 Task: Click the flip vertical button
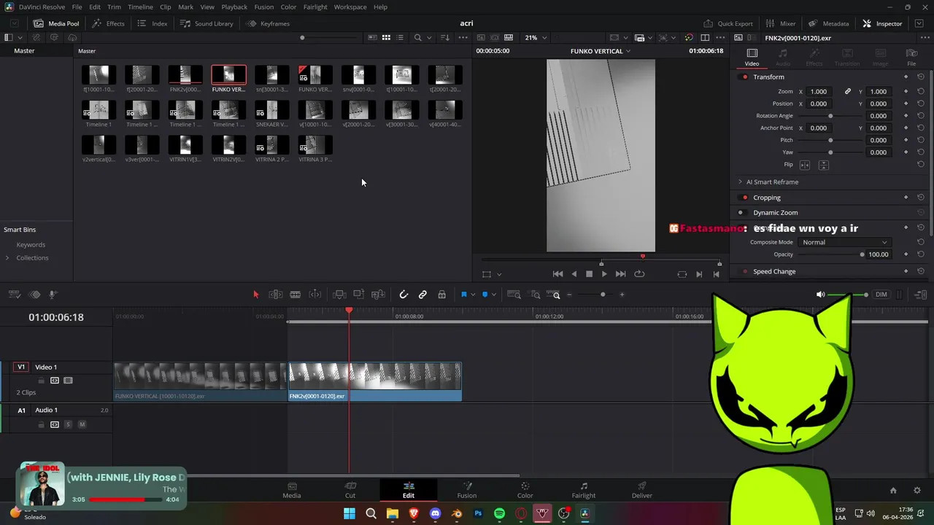tap(823, 165)
